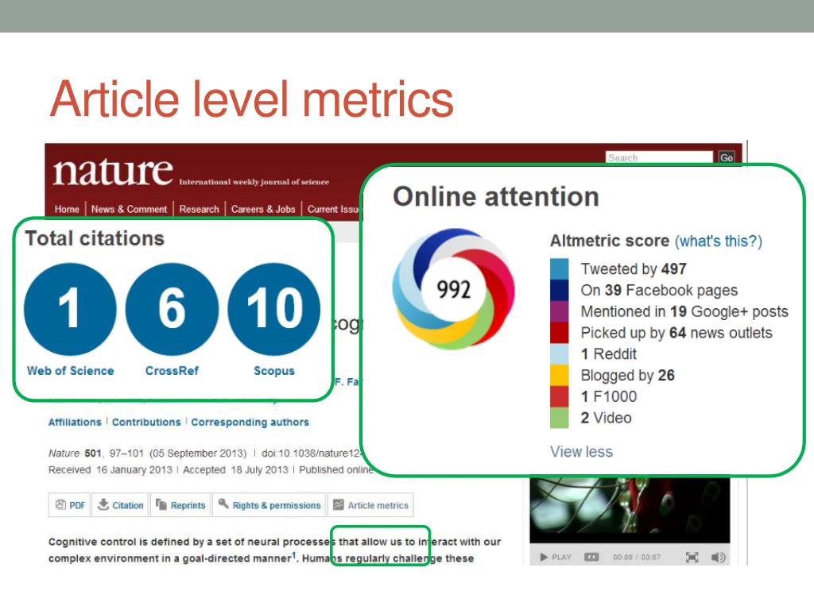Image resolution: width=814 pixels, height=610 pixels.
Task: Click the "Received 16 January 2013" text
Action: pyautogui.click(x=110, y=470)
